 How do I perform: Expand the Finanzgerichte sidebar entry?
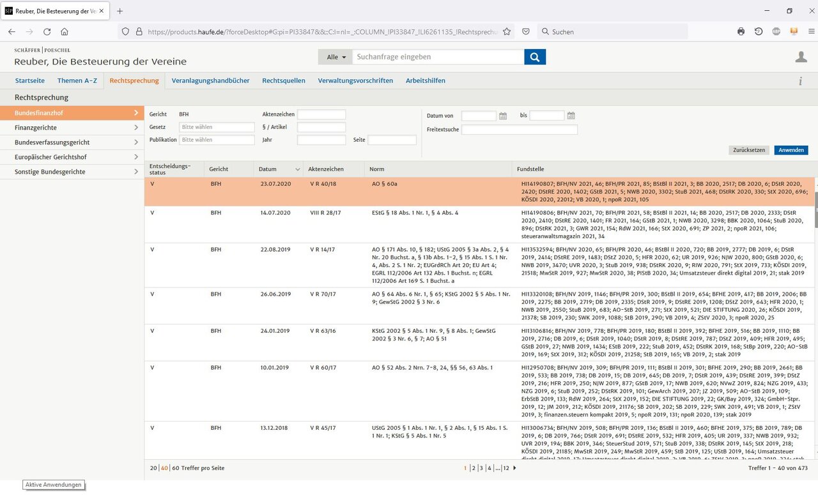click(x=72, y=128)
